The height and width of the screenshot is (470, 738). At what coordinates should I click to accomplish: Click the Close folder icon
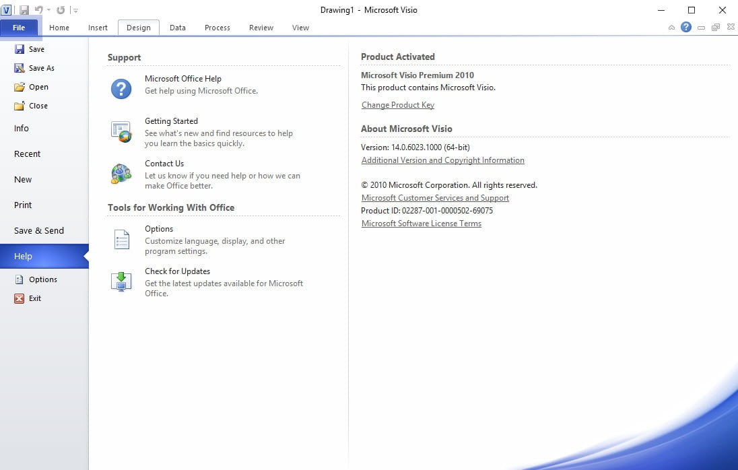[20, 106]
